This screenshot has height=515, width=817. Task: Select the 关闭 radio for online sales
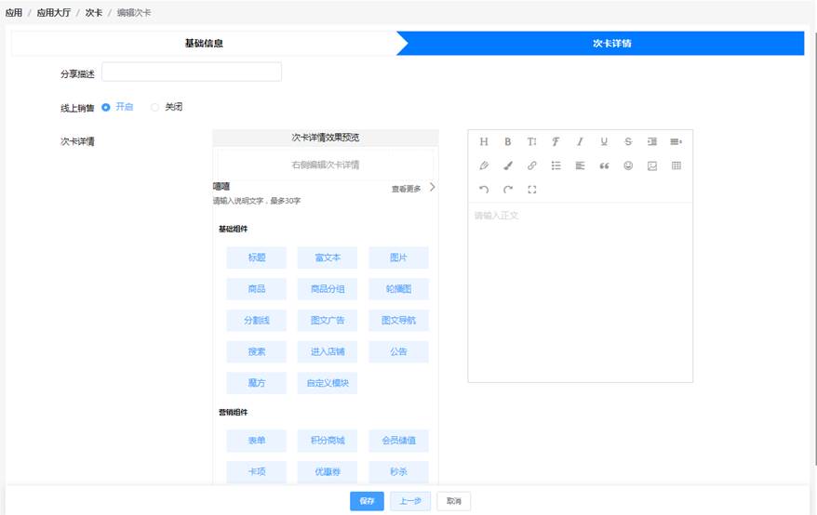(x=155, y=107)
